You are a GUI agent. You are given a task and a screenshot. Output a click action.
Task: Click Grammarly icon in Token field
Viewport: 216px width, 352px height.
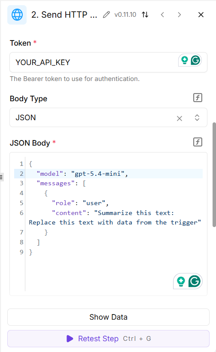pyautogui.click(x=195, y=60)
